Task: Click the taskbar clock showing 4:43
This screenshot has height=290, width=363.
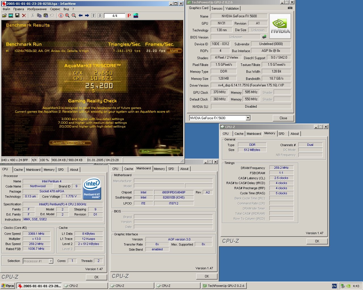Action: click(356, 286)
